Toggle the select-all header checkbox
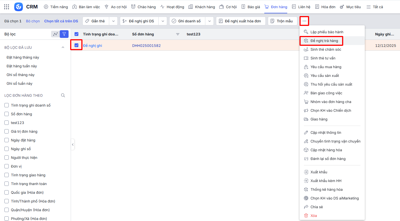The height and width of the screenshot is (221, 400). [x=76, y=34]
